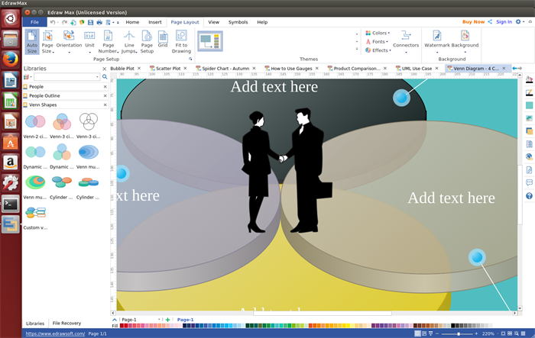The image size is (535, 338).
Task: Click the Sign In link
Action: [504, 22]
